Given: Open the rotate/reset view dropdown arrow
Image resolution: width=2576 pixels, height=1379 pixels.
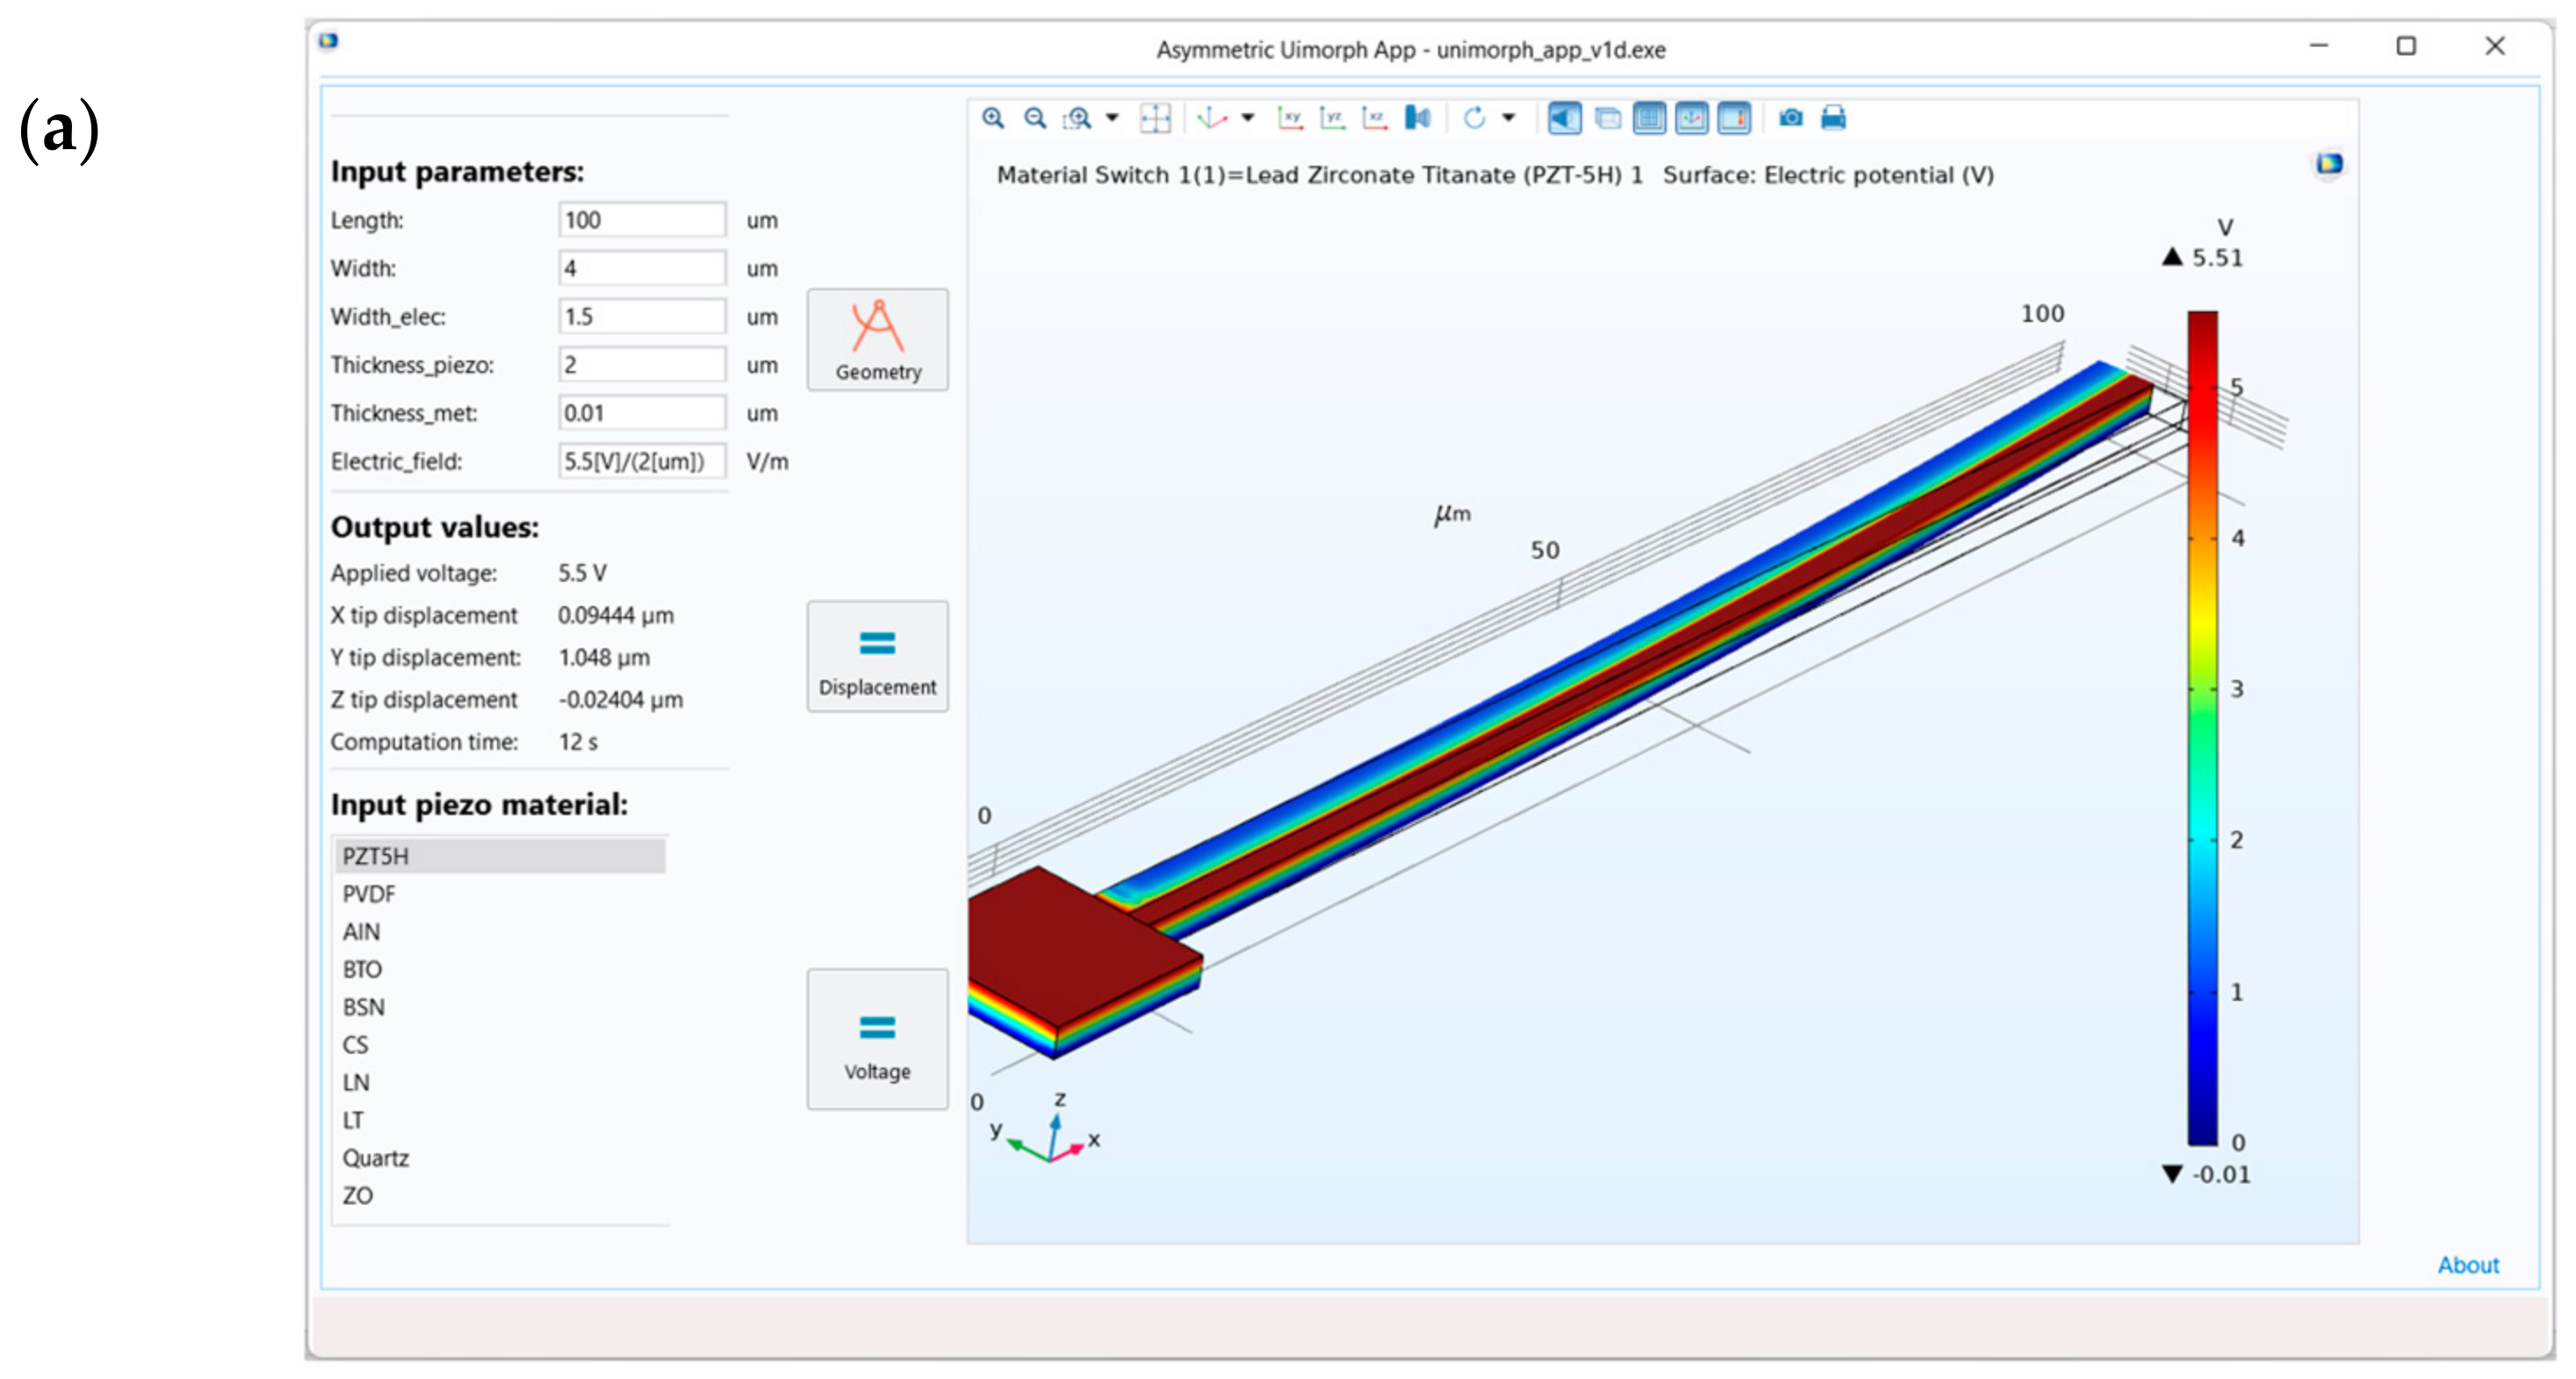Looking at the screenshot, I should (1509, 118).
